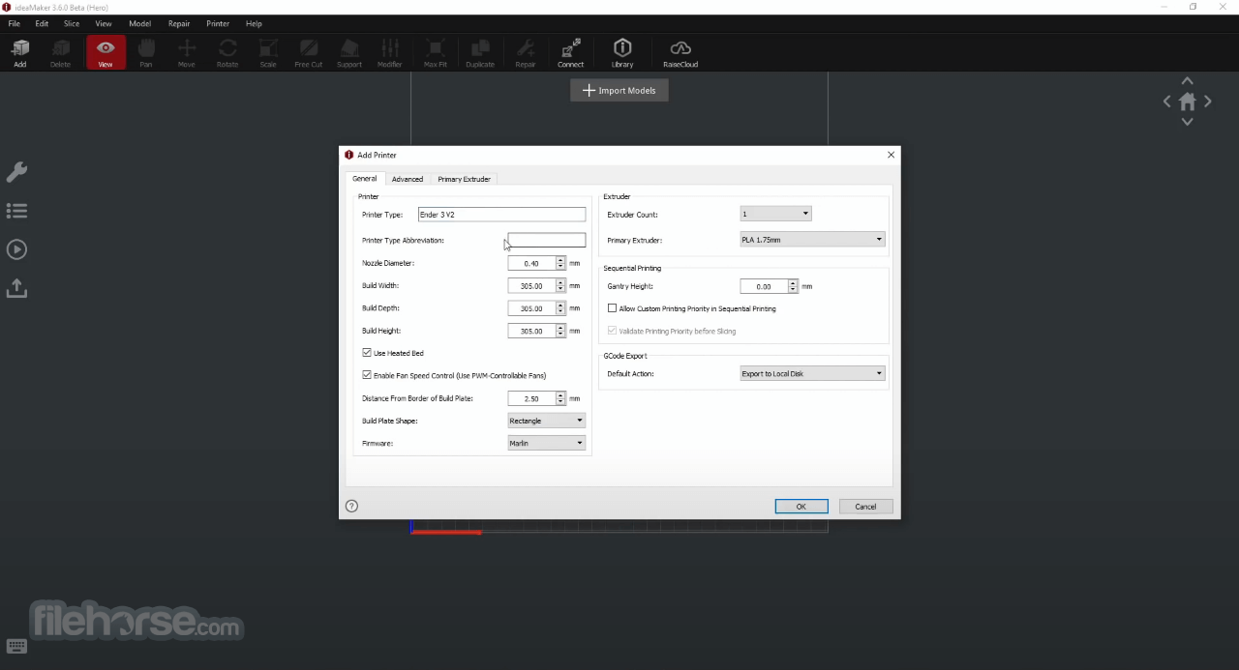Select the Move tool
The height and width of the screenshot is (670, 1239).
click(186, 53)
